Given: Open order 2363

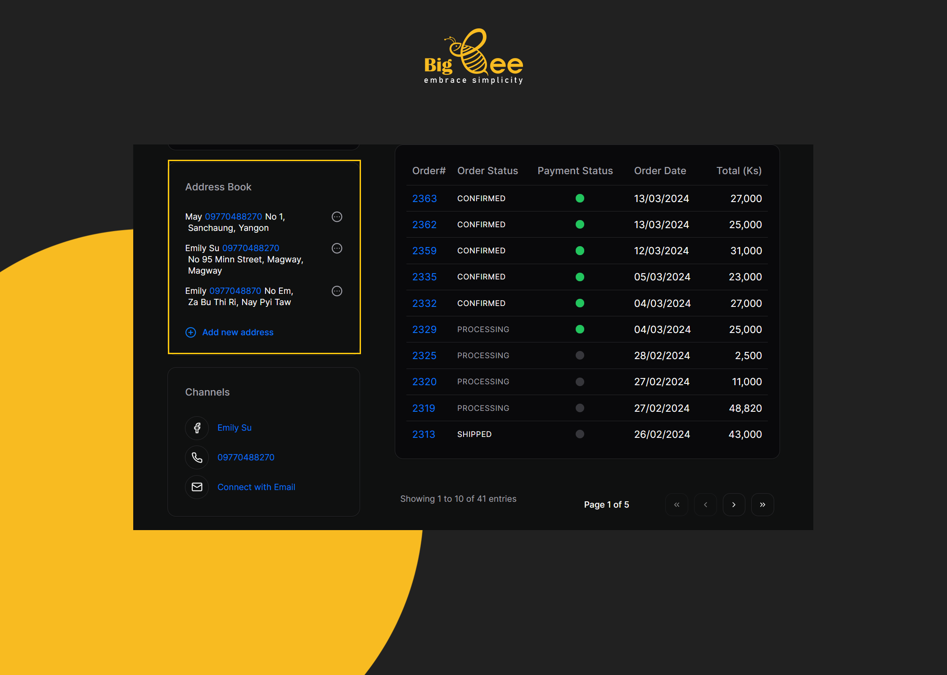Looking at the screenshot, I should point(424,198).
